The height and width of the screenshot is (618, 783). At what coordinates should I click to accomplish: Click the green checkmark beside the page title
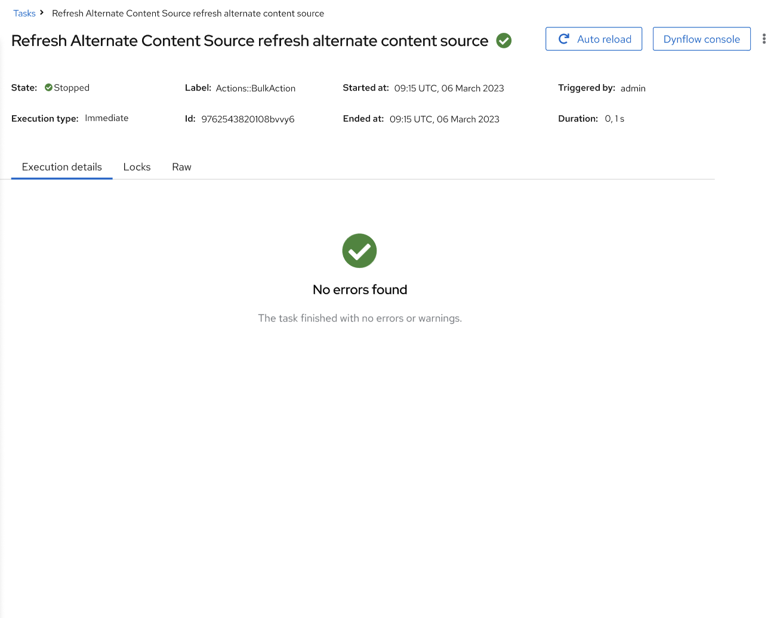(x=504, y=41)
